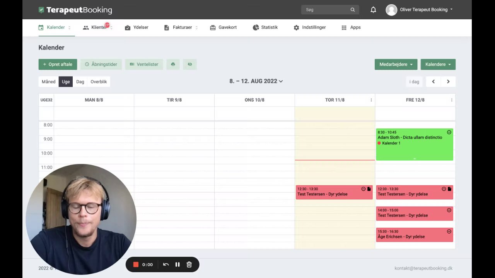Click document icon on Friday 12:30 appointment
The height and width of the screenshot is (278, 495).
(x=449, y=189)
